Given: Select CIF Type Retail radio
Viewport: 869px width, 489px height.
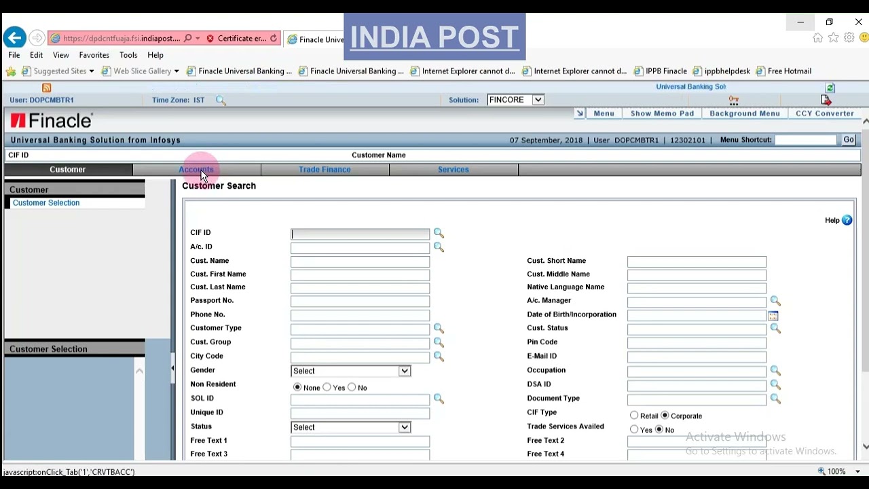Looking at the screenshot, I should 634,415.
